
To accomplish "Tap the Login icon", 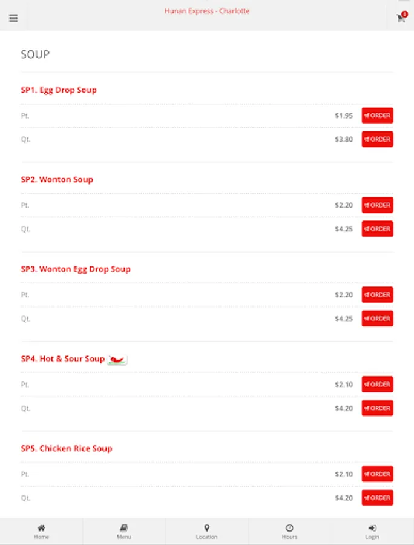I will point(372,528).
